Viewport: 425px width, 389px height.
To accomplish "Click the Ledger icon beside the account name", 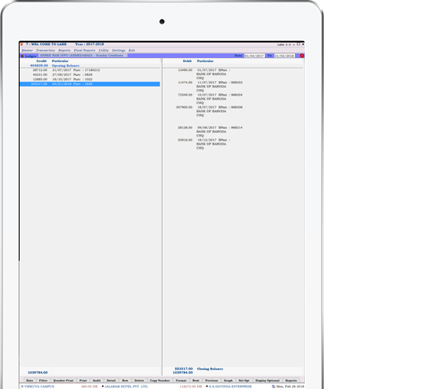I will click(x=22, y=56).
